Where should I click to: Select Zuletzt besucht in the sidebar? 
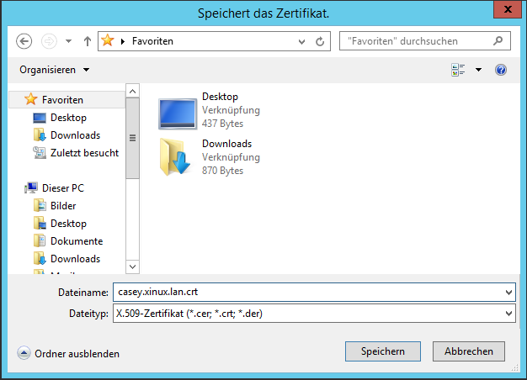pos(84,153)
